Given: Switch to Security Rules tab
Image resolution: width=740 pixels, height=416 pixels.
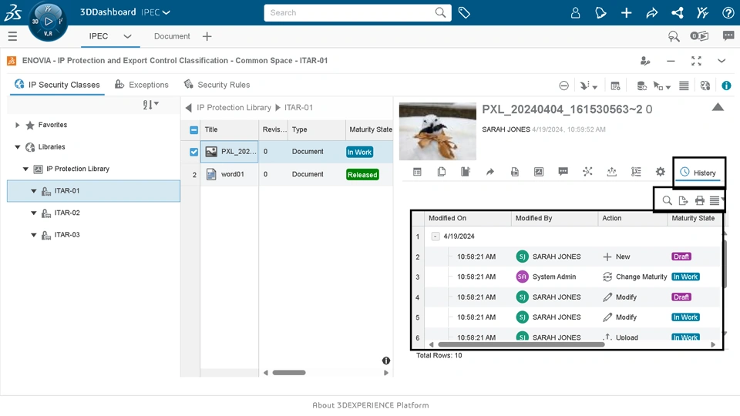Looking at the screenshot, I should (x=217, y=85).
